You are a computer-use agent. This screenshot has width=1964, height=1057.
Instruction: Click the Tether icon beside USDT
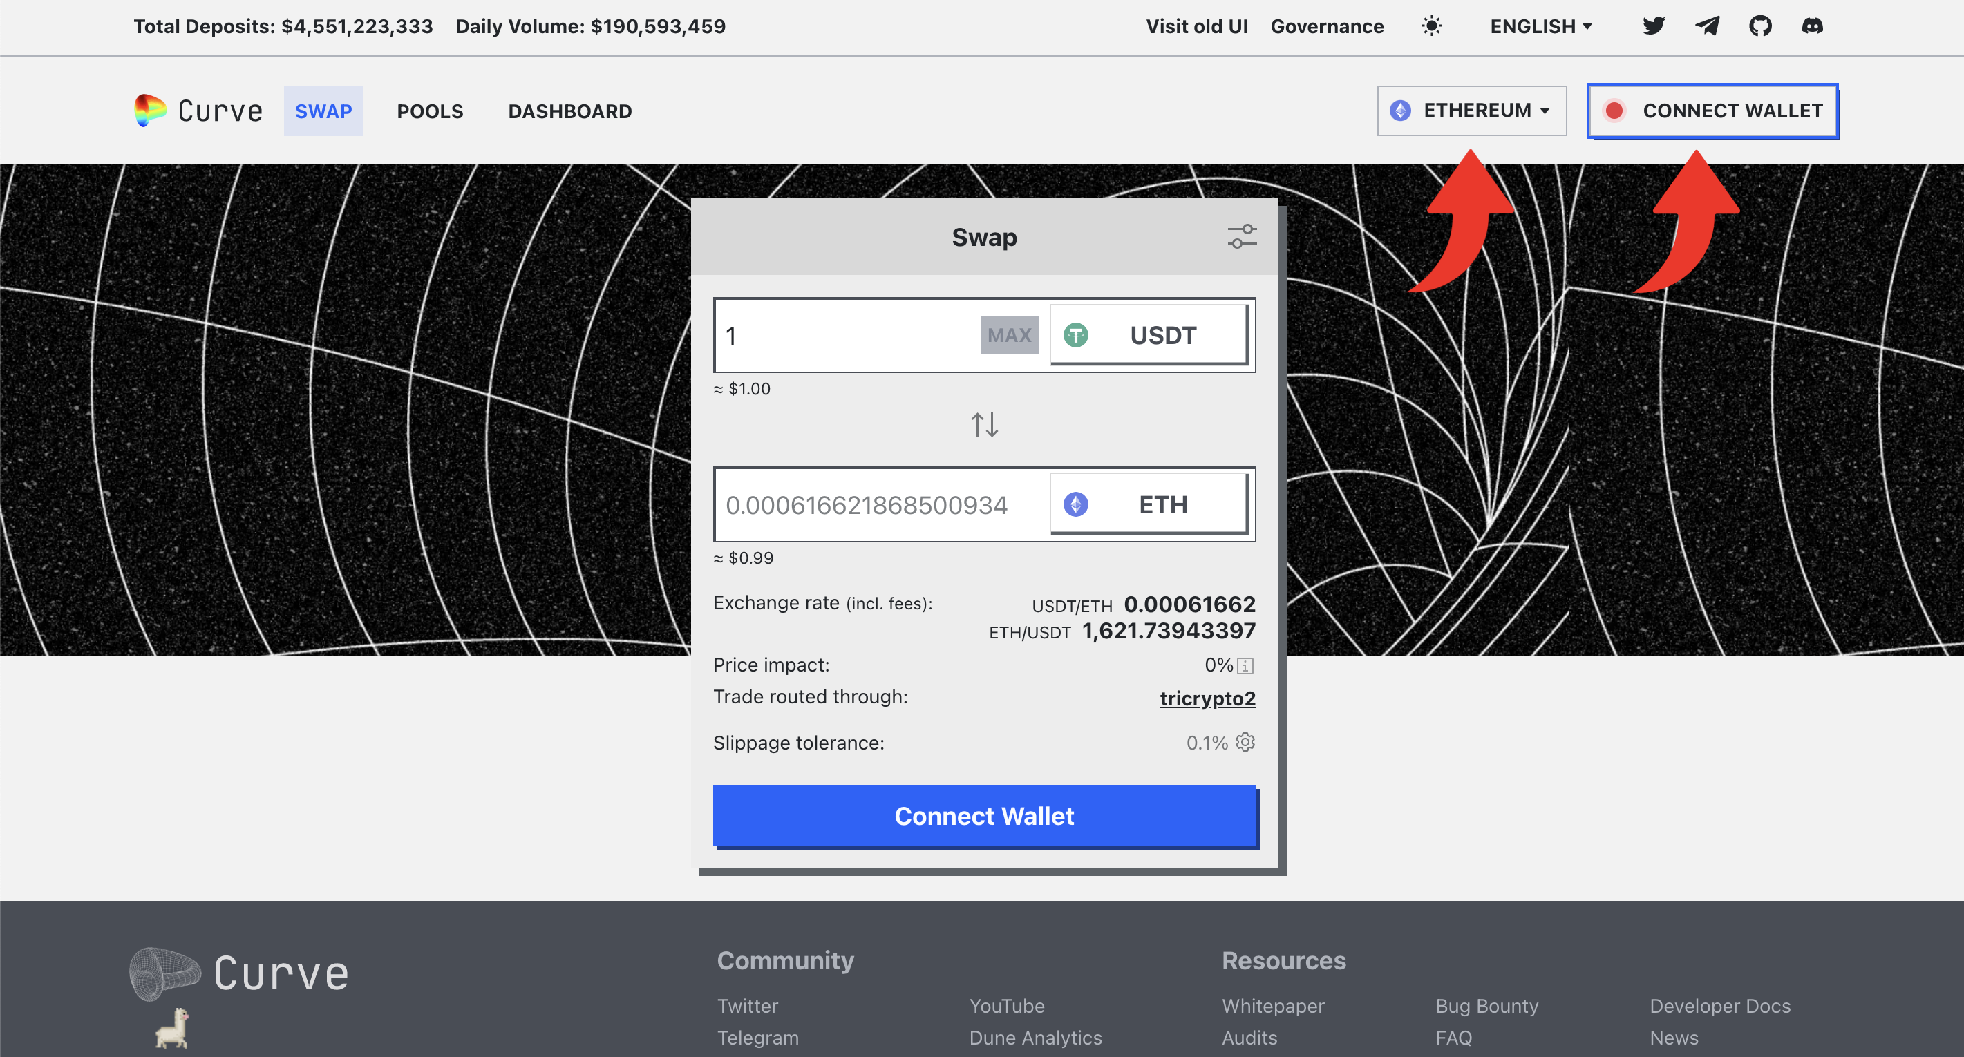[x=1075, y=335]
